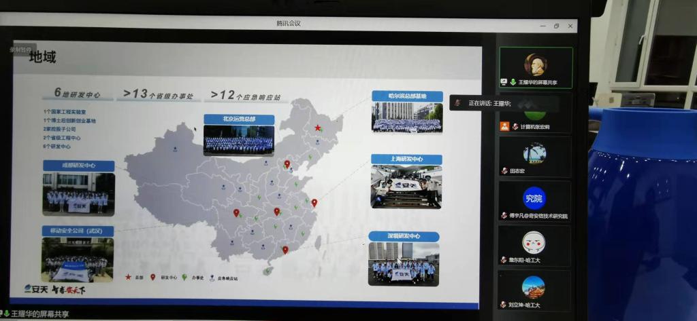
Task: Click the red star headquarters marker on the map
Action: click(317, 128)
